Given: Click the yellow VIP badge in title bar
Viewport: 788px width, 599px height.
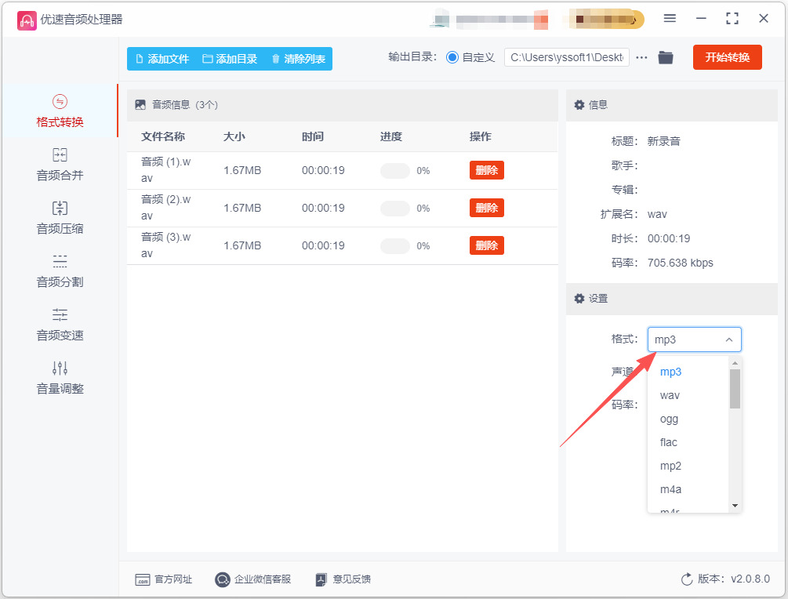Looking at the screenshot, I should 607,20.
